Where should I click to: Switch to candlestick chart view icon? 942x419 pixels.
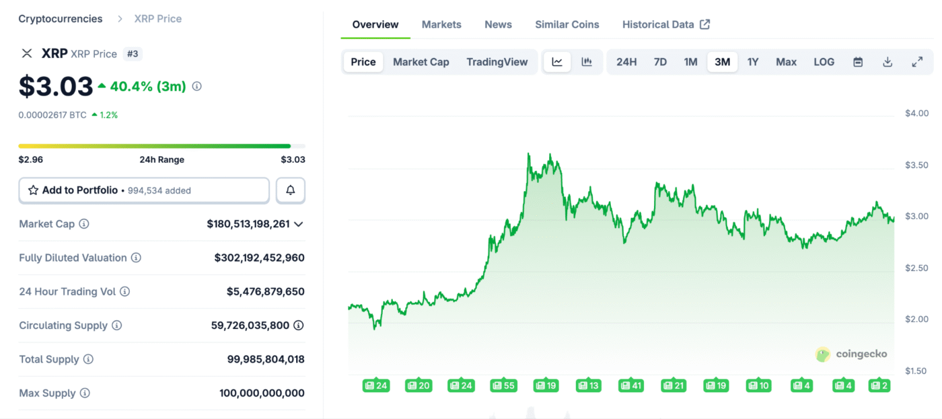(587, 62)
